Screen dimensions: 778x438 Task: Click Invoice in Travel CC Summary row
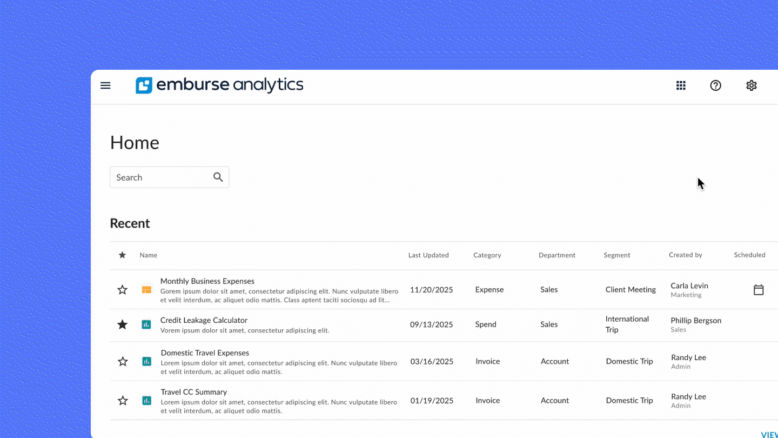click(488, 401)
